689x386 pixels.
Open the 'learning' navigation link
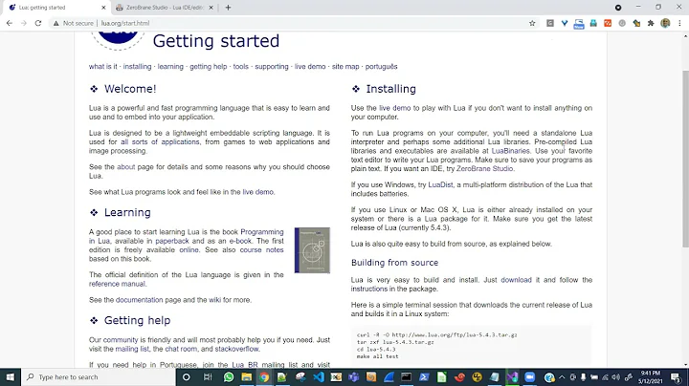click(x=170, y=67)
